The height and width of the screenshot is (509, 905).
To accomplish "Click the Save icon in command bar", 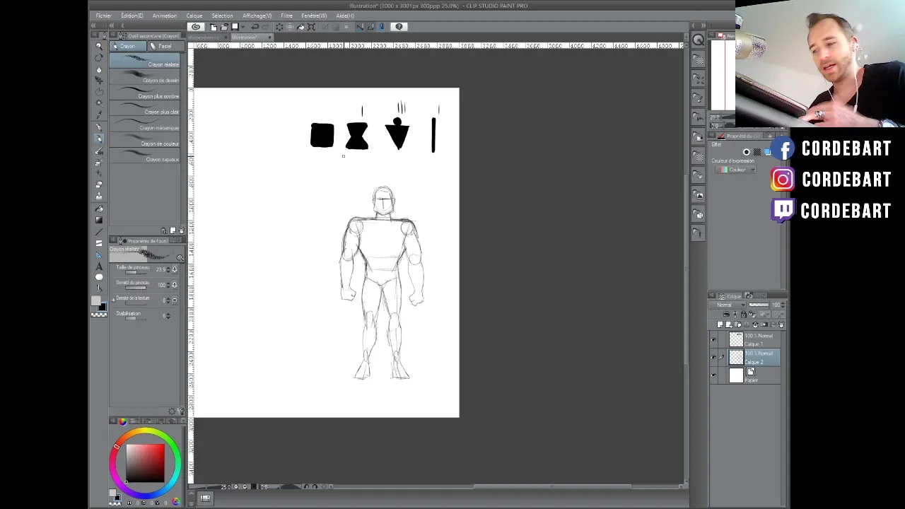I will [235, 27].
